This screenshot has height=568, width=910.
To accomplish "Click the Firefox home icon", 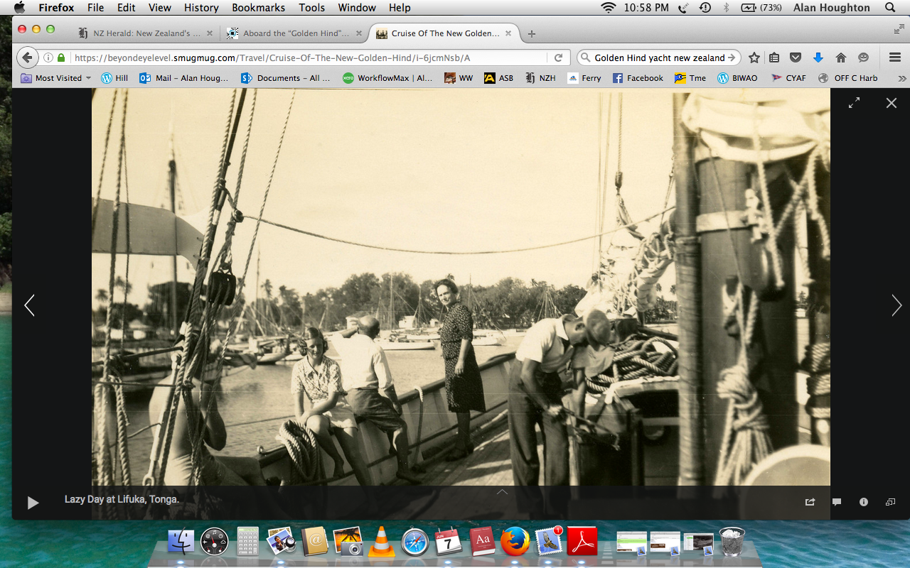I will click(x=841, y=58).
